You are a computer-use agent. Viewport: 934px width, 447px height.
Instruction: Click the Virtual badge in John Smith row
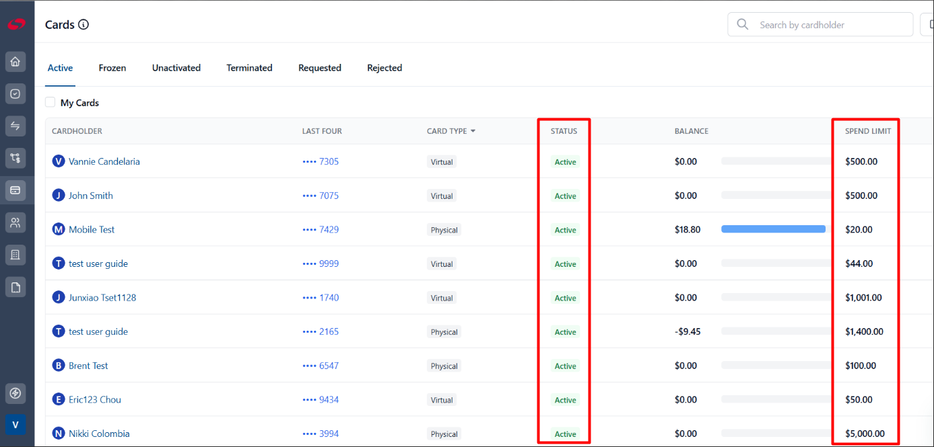[x=442, y=196]
